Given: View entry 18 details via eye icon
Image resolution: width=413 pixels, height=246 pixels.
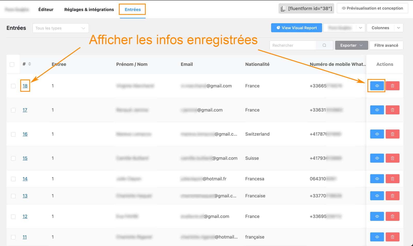Looking at the screenshot, I should (377, 86).
